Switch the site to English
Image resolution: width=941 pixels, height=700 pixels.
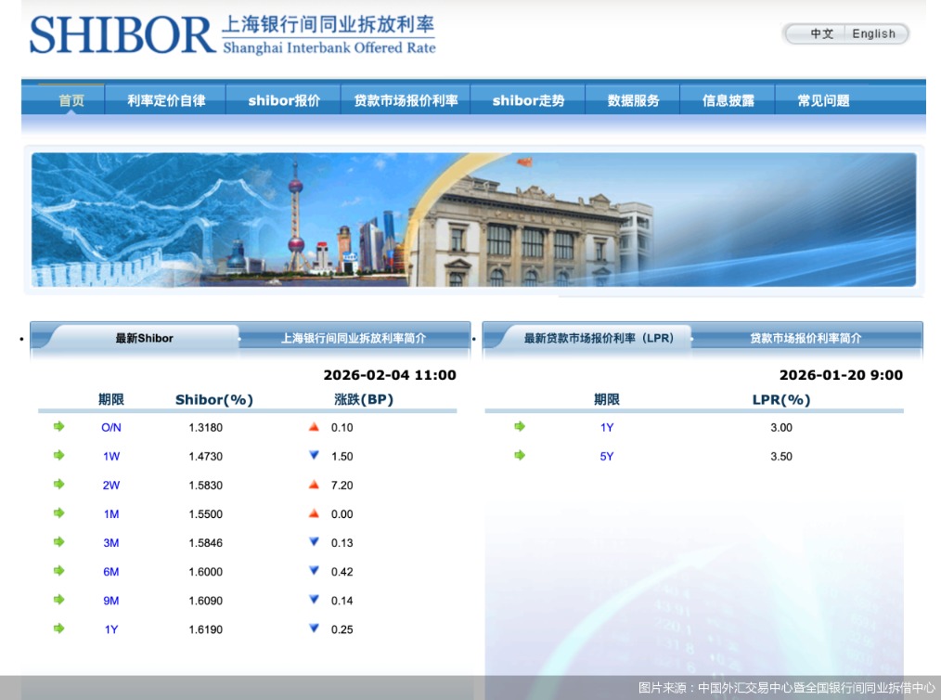[x=873, y=33]
